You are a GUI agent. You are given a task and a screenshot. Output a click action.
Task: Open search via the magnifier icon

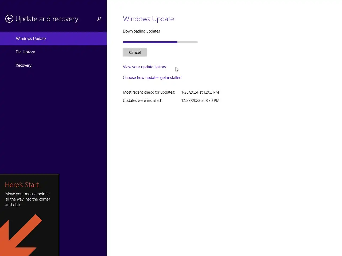click(99, 19)
